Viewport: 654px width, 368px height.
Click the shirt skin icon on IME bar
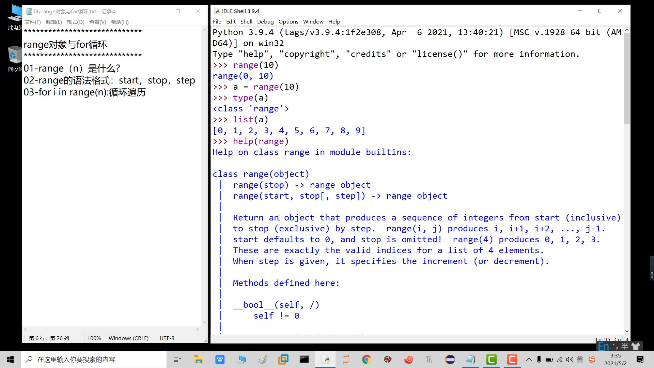[x=636, y=347]
